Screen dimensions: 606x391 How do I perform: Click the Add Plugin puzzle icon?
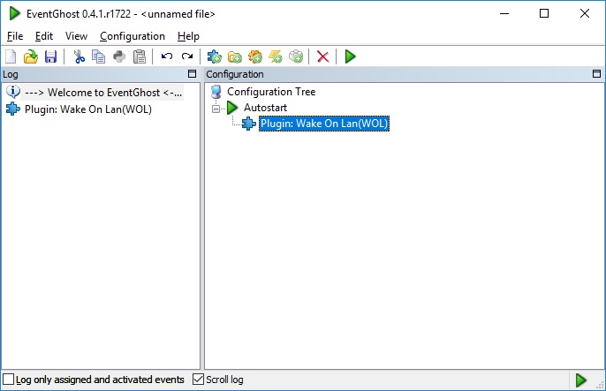(215, 56)
